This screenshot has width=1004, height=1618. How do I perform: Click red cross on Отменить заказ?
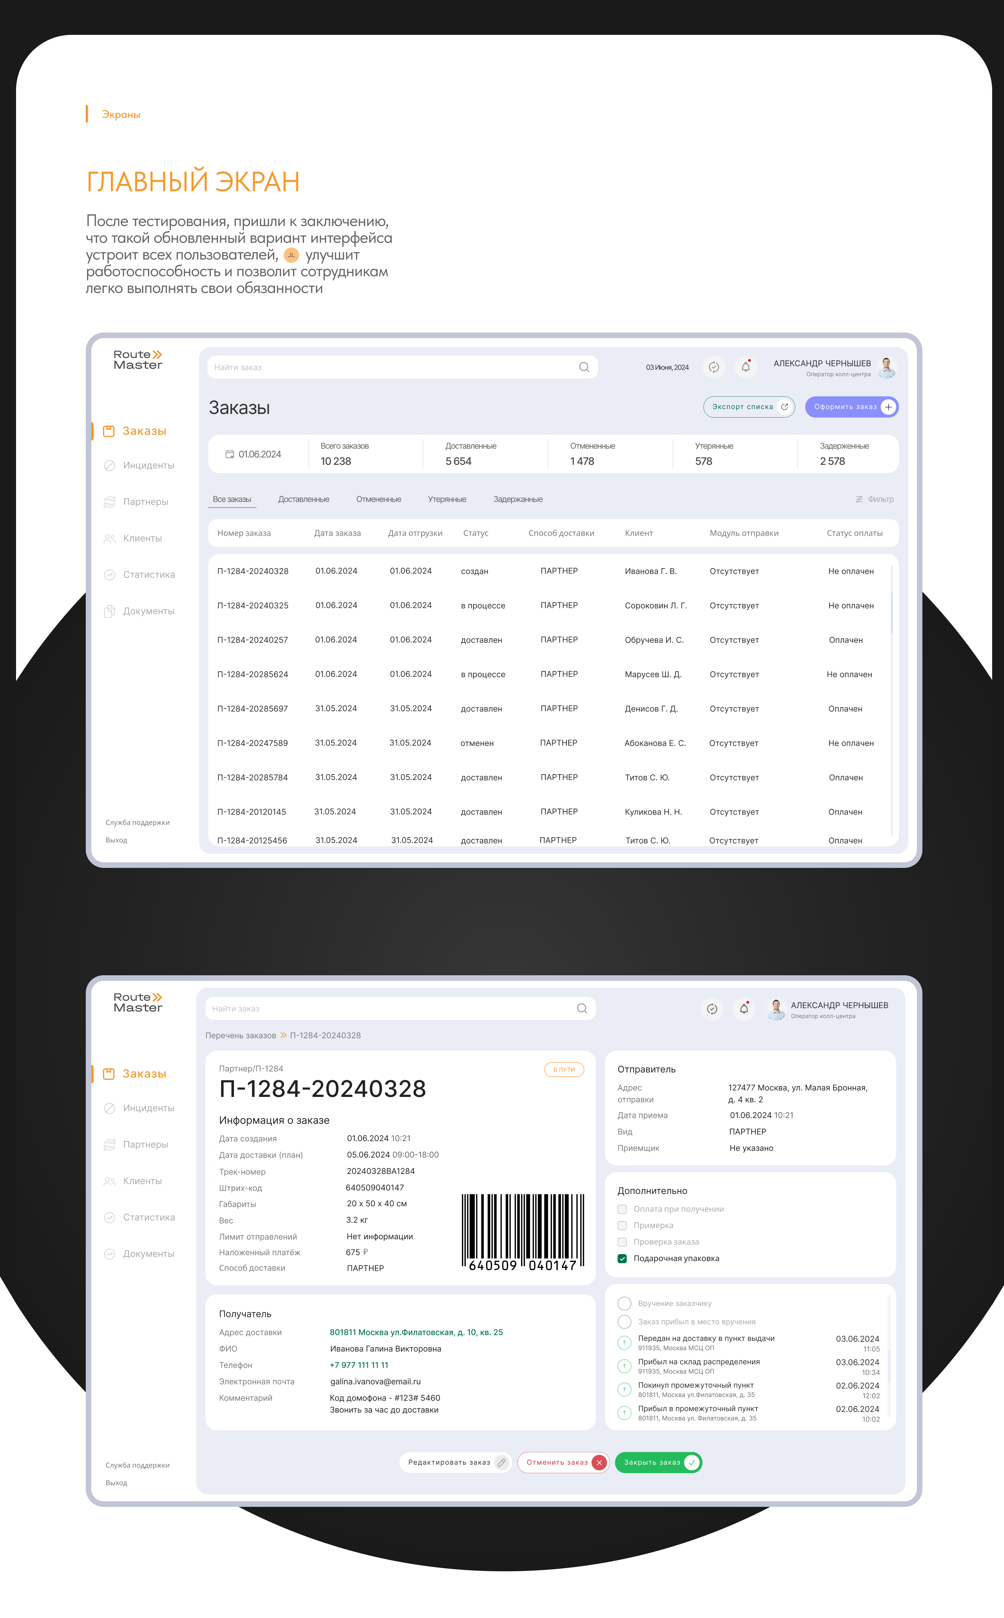[x=599, y=1462]
